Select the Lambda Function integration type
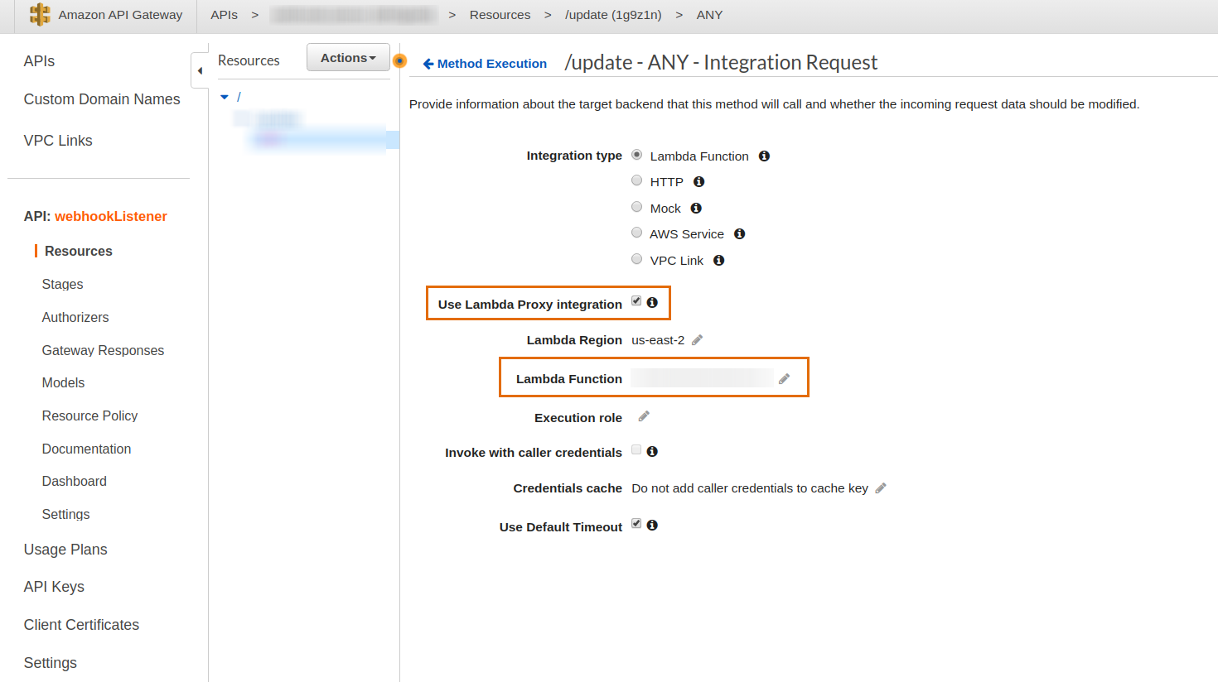The width and height of the screenshot is (1218, 682). tap(636, 155)
